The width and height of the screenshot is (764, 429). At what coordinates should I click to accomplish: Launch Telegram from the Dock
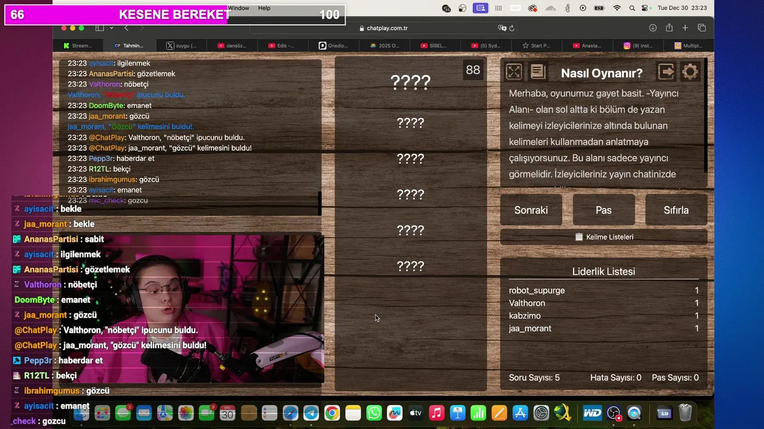(311, 413)
